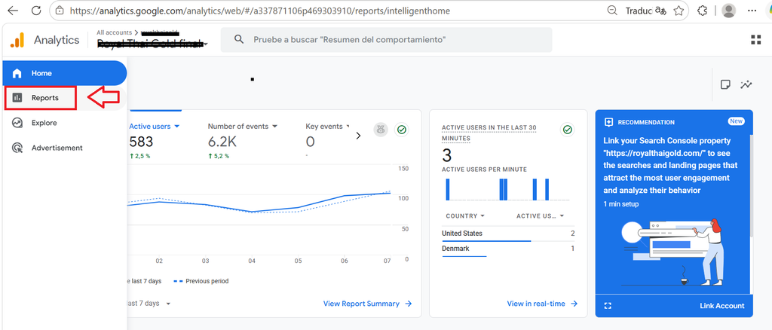Open the insights sparkline icon
The image size is (772, 330).
coord(746,84)
